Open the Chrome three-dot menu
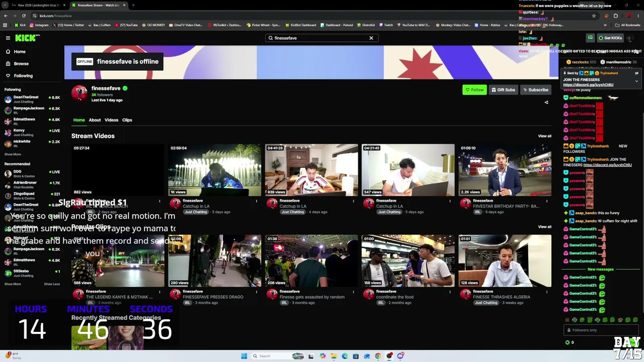The image size is (644, 362). [x=638, y=16]
